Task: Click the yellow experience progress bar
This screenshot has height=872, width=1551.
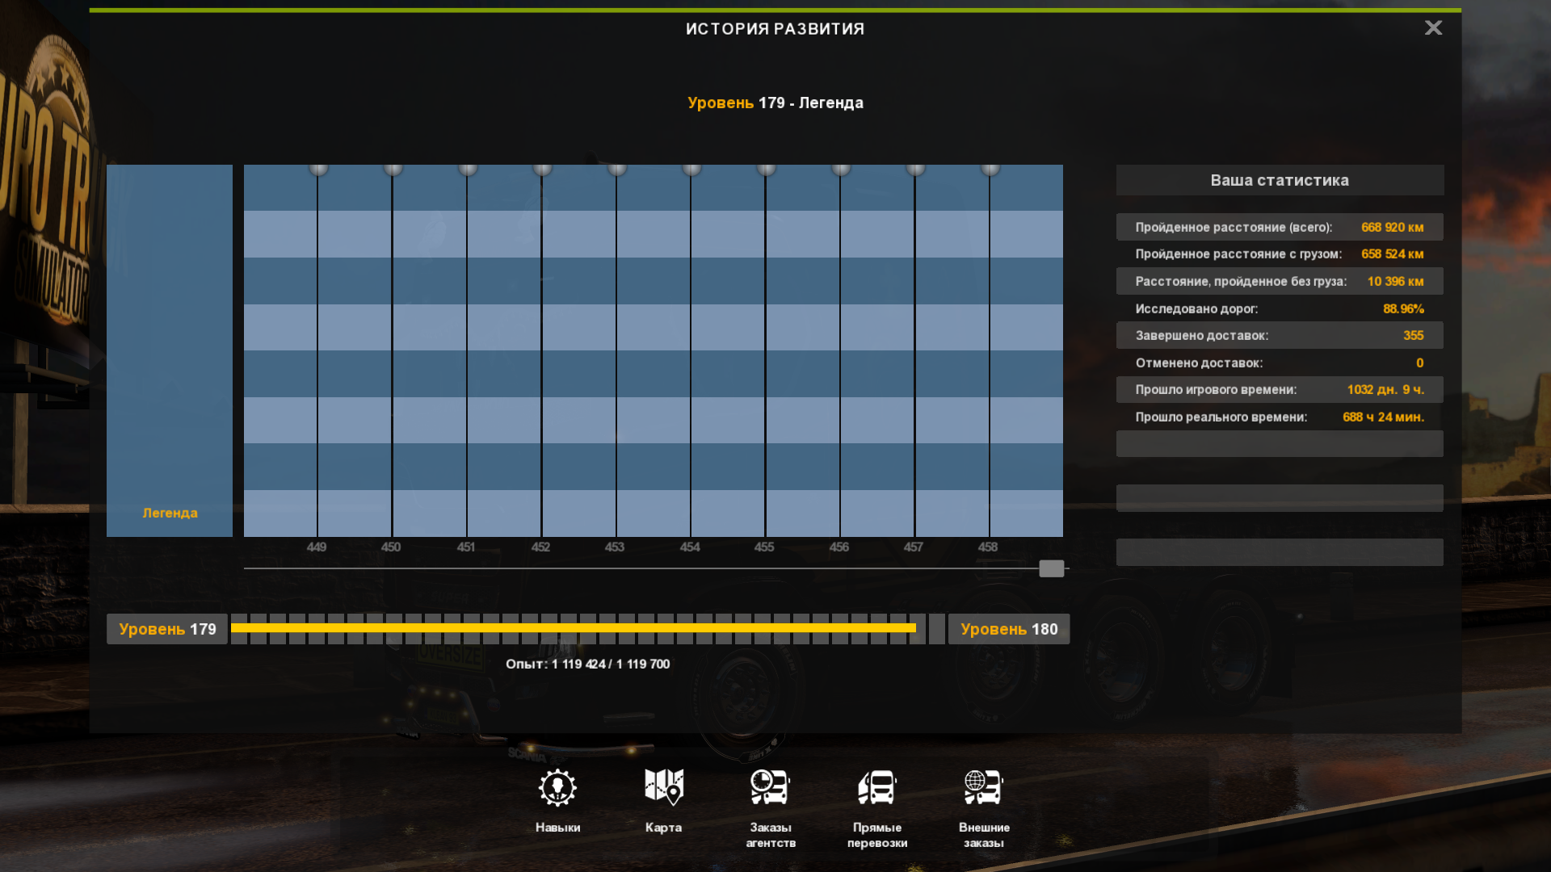Action: 574,628
